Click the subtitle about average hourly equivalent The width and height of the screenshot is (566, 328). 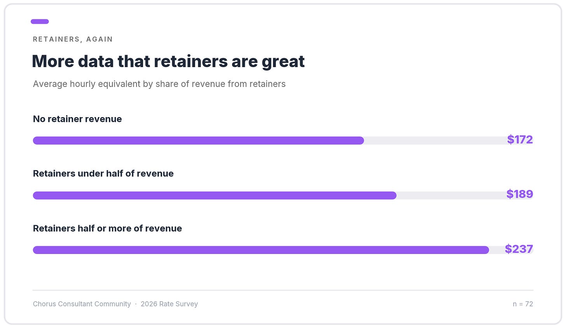click(159, 84)
